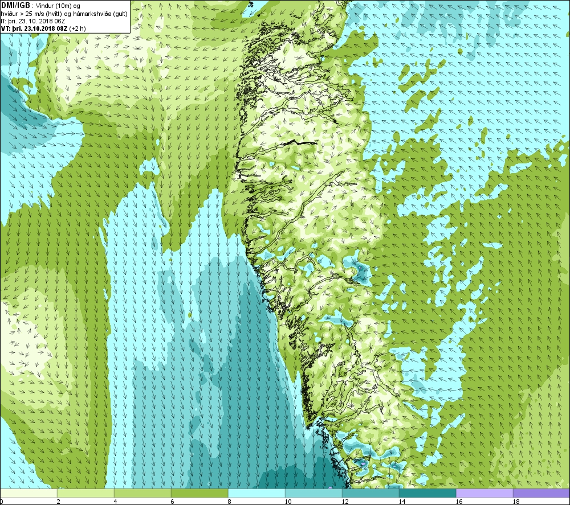This screenshot has height=505, width=570.
Task: Click the 'VT: þri. 23.10.2018 08Z (+2 h)' line
Action: pos(44,28)
